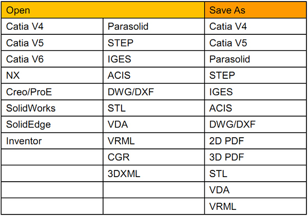Click 2D PDF under Save As
Screen dimensions: 308x216
coord(255,141)
